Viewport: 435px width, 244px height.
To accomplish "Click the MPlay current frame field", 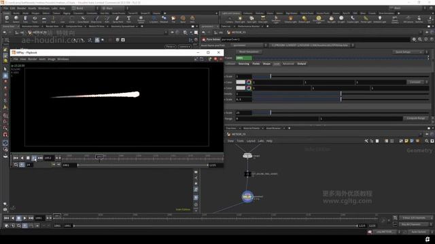I will point(48,158).
